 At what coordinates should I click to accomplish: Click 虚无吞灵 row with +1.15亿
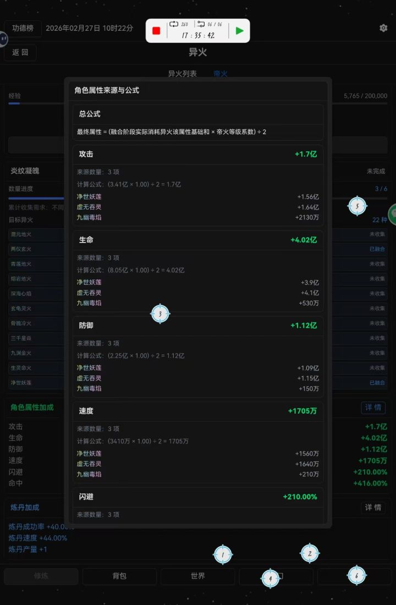[x=197, y=378]
